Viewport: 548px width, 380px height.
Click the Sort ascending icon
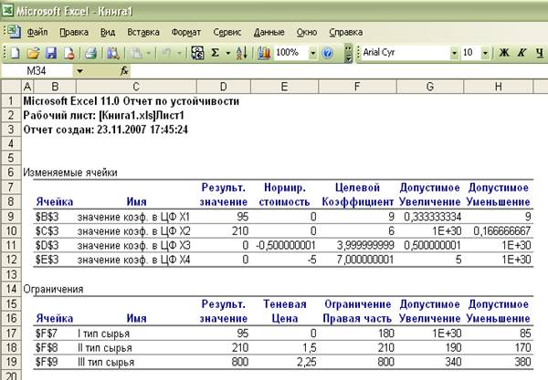(x=241, y=53)
